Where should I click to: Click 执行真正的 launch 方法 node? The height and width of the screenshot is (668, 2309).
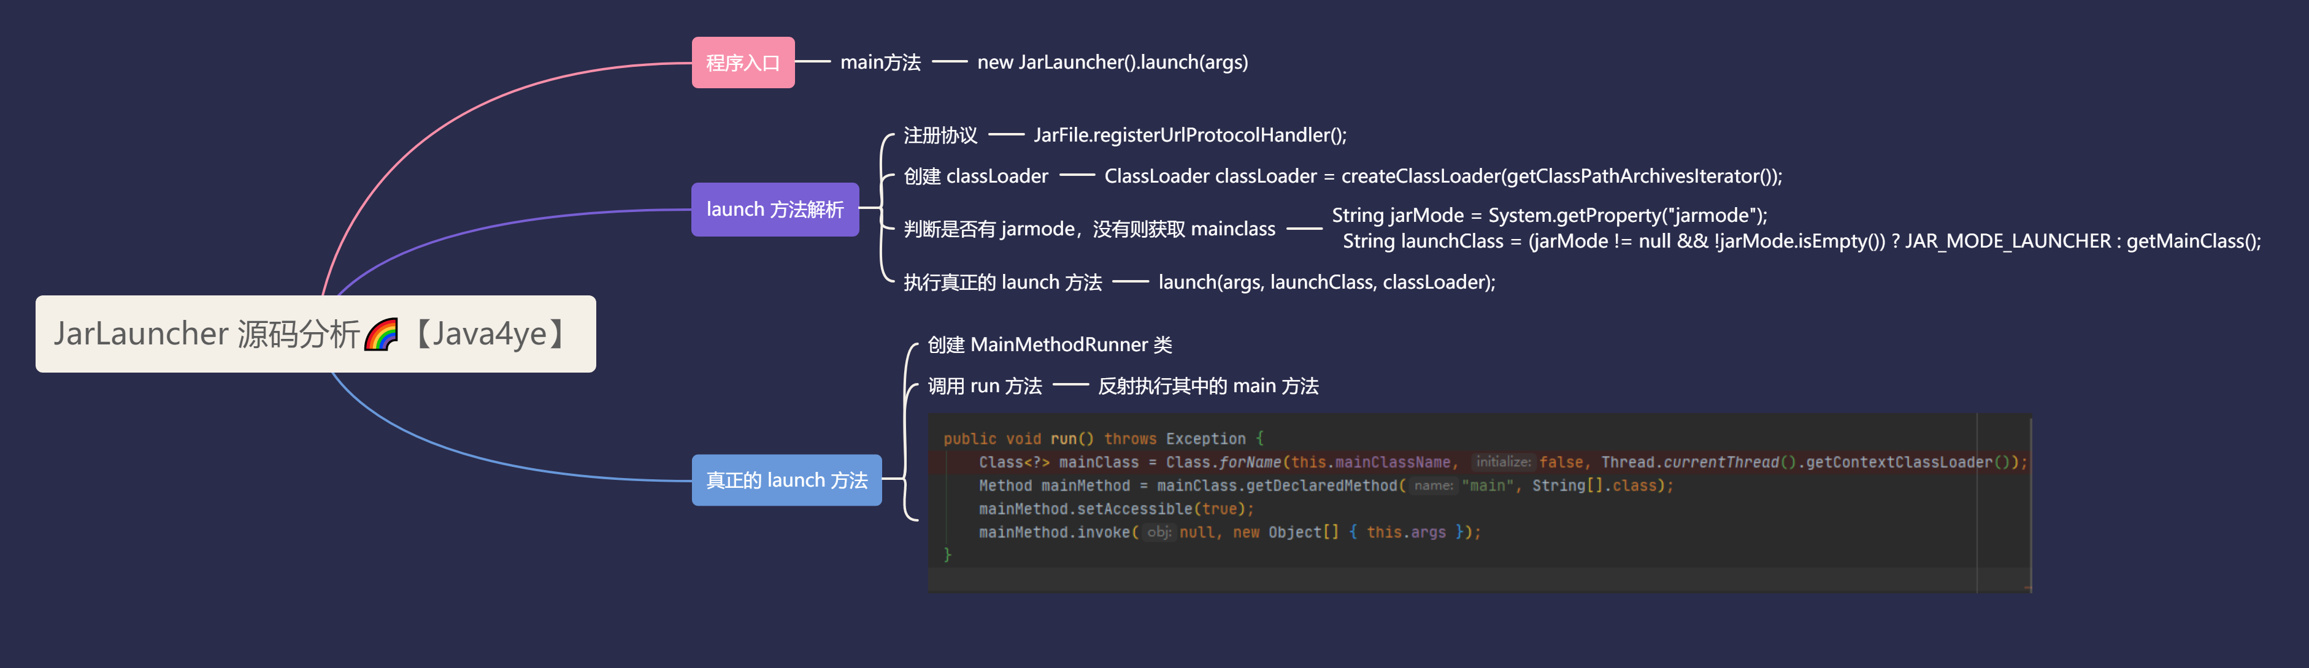point(1002,283)
